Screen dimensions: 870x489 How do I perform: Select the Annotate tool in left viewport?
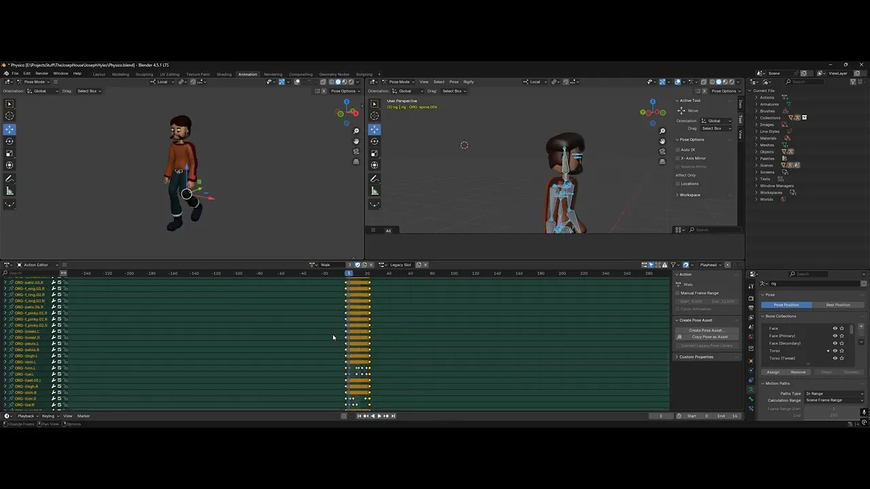tap(10, 179)
